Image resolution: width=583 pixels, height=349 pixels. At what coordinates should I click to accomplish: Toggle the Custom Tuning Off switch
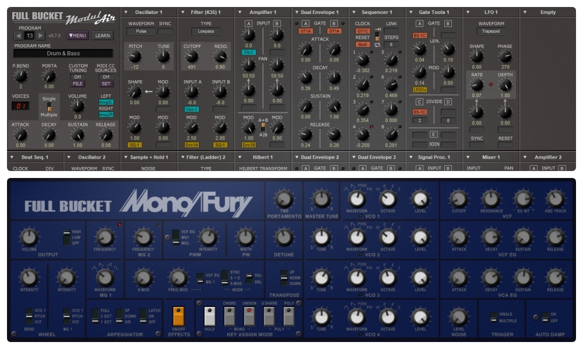point(78,77)
